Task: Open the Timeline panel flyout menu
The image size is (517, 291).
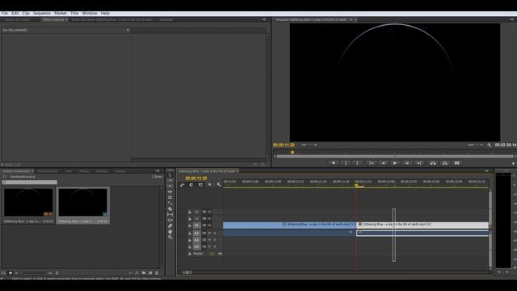Action: (x=486, y=171)
